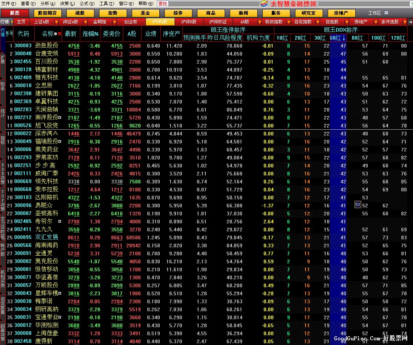This screenshot has width=413, height=345.
Task: Select the 基金 category button
Action: point(146,13)
